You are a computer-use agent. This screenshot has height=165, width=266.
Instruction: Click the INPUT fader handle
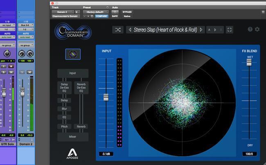point(106,97)
